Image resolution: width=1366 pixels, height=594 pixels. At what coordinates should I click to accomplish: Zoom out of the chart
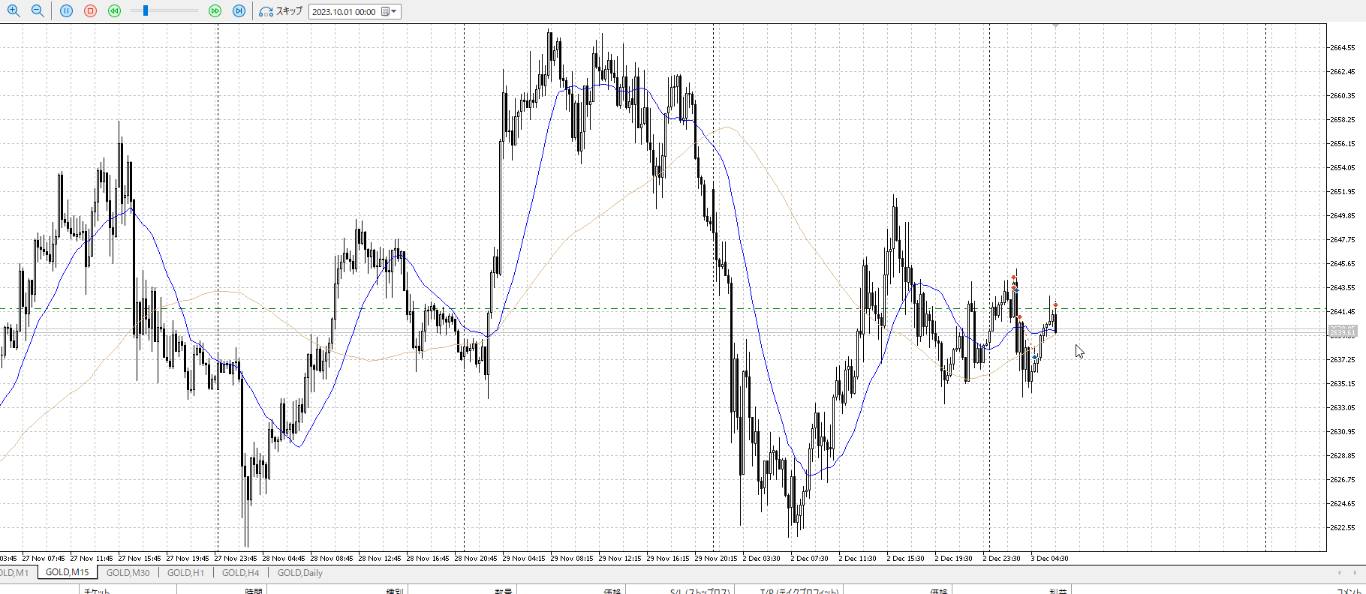pyautogui.click(x=38, y=11)
